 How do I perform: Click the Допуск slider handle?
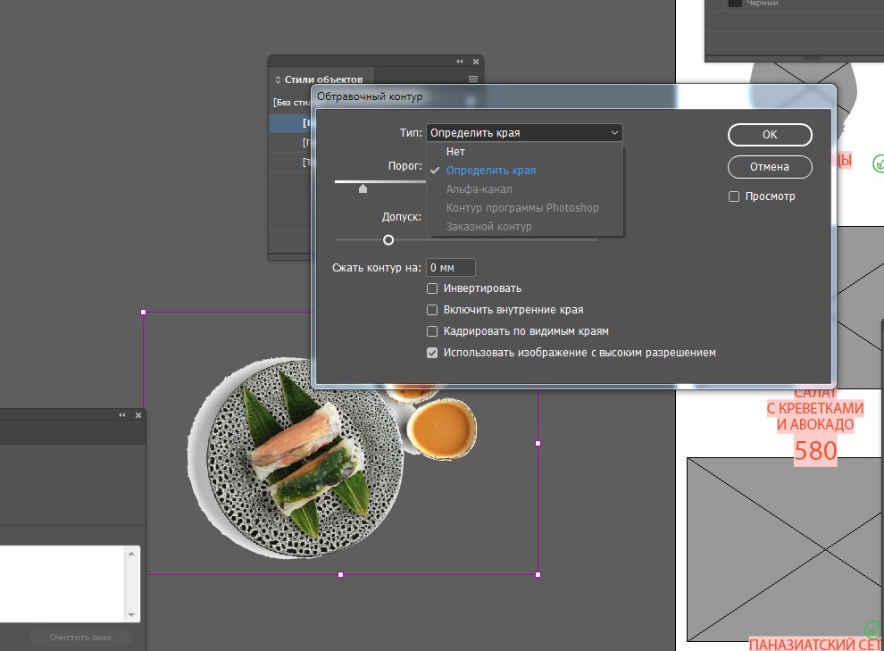tap(388, 239)
